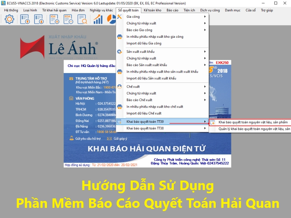
Task: Choose Quản lý khai báo quyết toán item
Action: point(254,129)
